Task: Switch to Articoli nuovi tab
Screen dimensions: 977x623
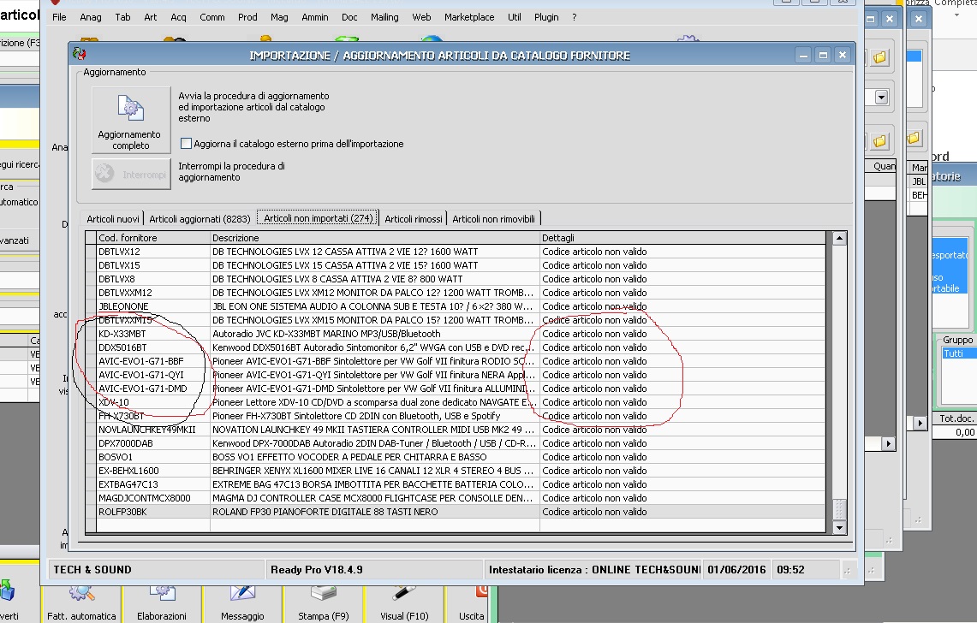Action: [113, 219]
